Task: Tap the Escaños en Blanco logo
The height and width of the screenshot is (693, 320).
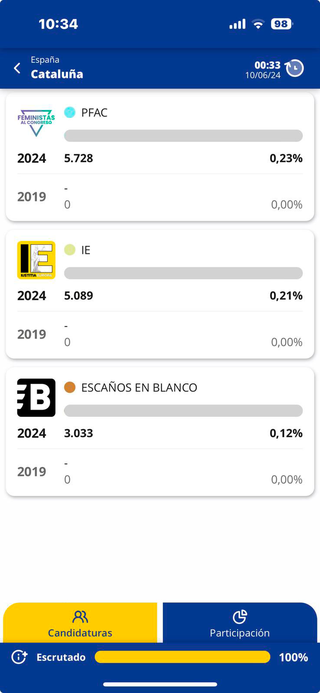Action: 36,398
